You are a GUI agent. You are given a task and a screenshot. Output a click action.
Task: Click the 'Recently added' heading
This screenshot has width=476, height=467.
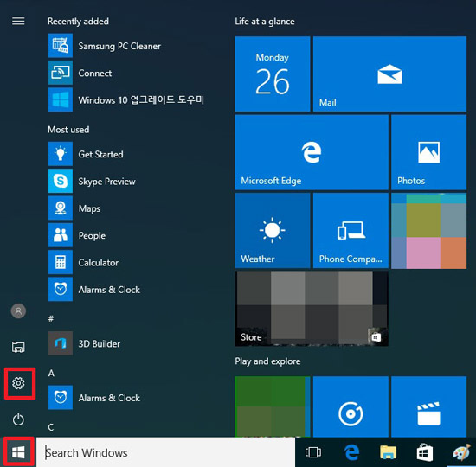click(x=78, y=22)
